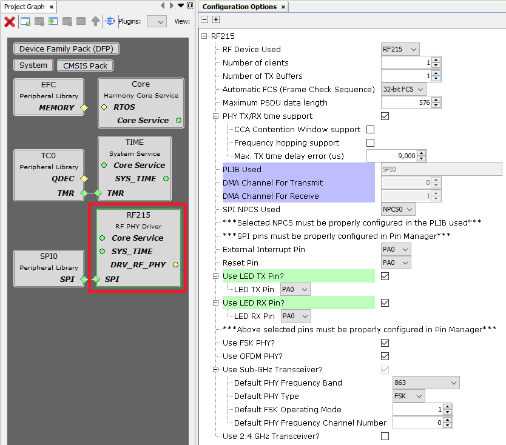Image resolution: width=506 pixels, height=445 pixels.
Task: Collapse all options with minus icon
Action: [x=204, y=19]
